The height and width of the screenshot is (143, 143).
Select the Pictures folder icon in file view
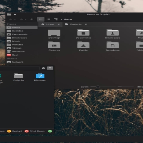54,45
